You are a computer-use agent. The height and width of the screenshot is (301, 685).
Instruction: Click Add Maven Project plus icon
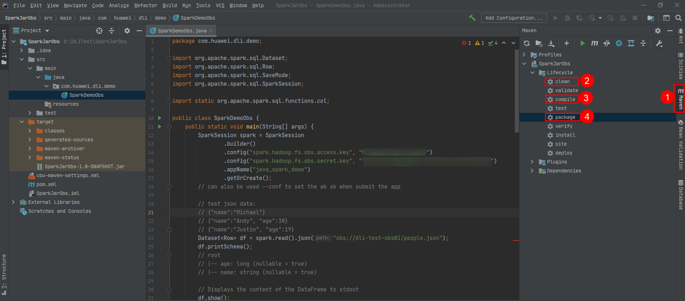pyautogui.click(x=567, y=43)
